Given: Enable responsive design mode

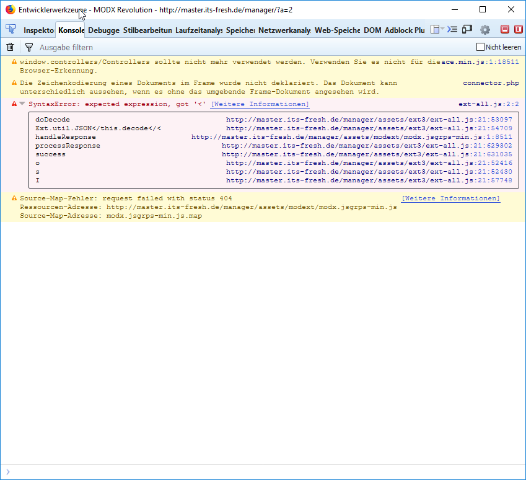Looking at the screenshot, I should tap(467, 29).
